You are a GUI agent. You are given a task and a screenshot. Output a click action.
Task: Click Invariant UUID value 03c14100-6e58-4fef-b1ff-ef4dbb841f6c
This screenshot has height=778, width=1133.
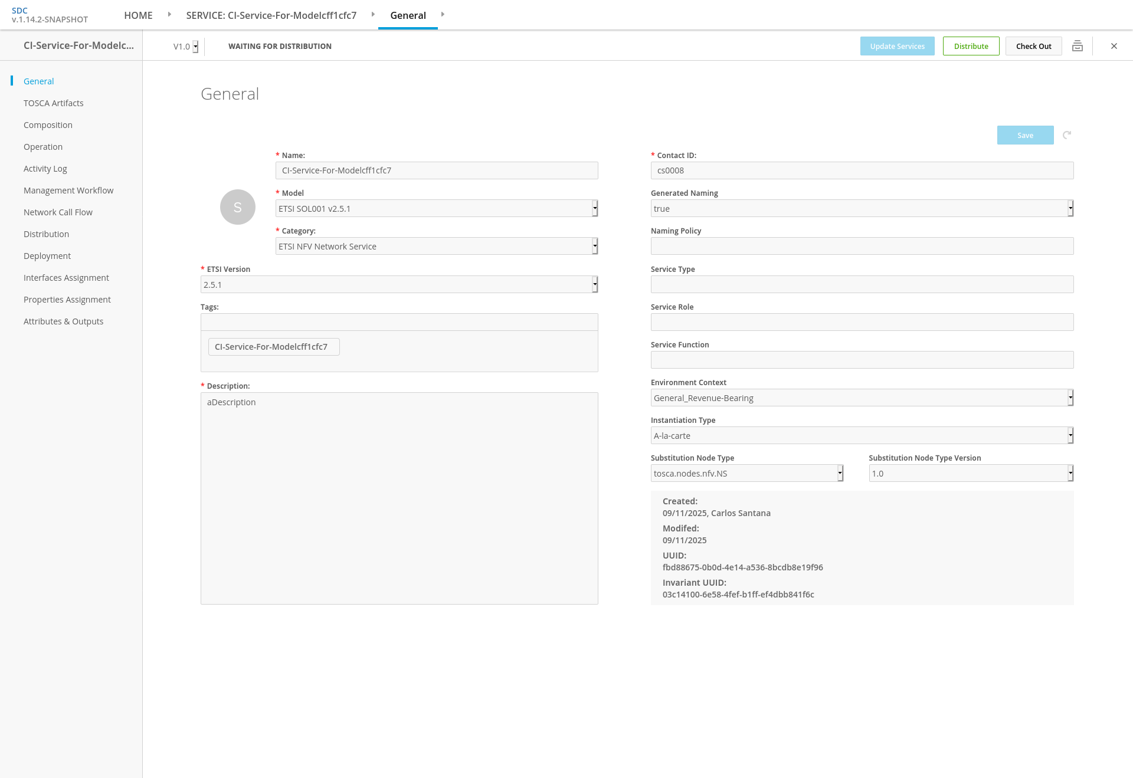(738, 595)
